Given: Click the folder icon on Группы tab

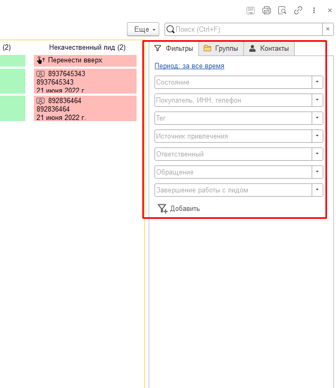Looking at the screenshot, I should point(207,48).
